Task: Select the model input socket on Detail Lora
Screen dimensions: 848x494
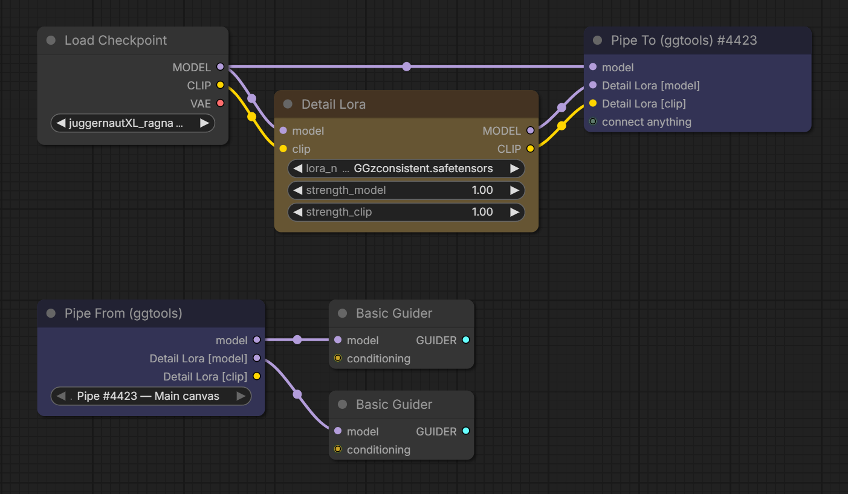Action: (x=283, y=130)
